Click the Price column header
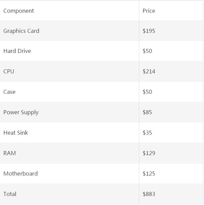The width and height of the screenshot is (204, 205). (x=149, y=11)
